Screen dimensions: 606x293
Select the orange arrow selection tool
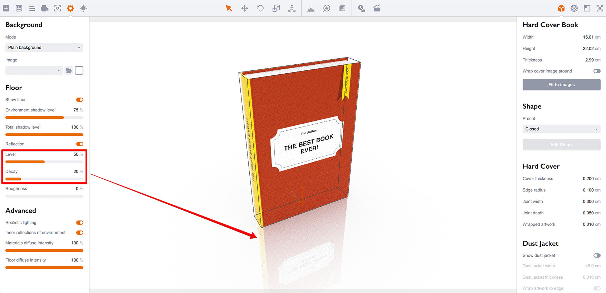[229, 8]
